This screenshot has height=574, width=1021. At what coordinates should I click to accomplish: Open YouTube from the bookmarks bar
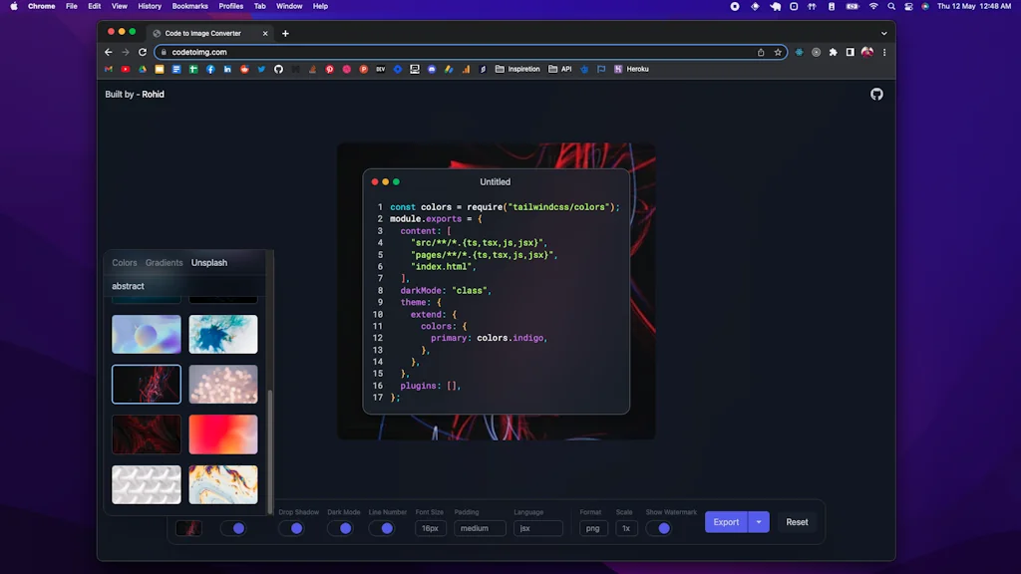click(x=124, y=69)
